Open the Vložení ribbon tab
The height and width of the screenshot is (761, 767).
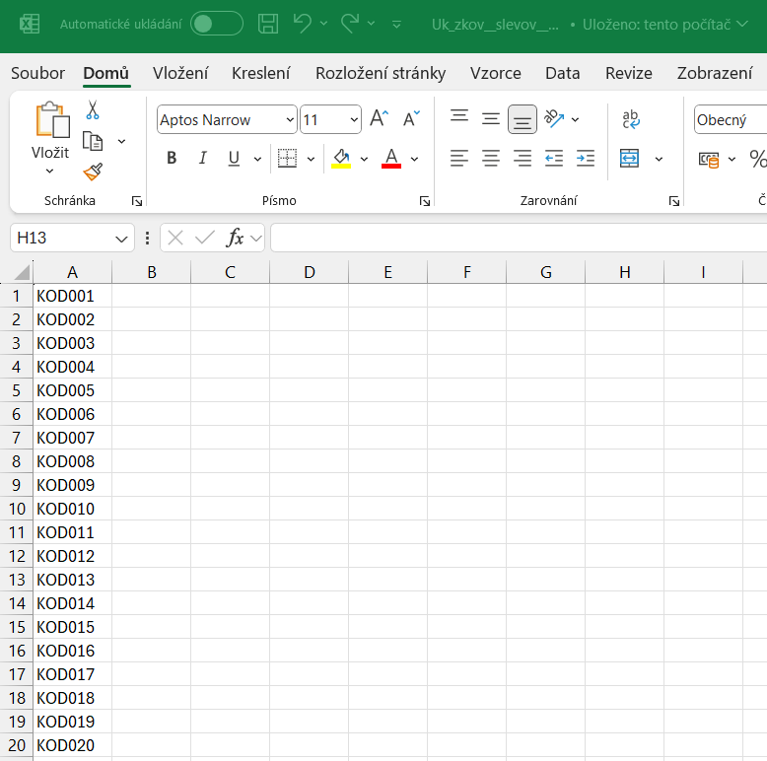click(180, 73)
